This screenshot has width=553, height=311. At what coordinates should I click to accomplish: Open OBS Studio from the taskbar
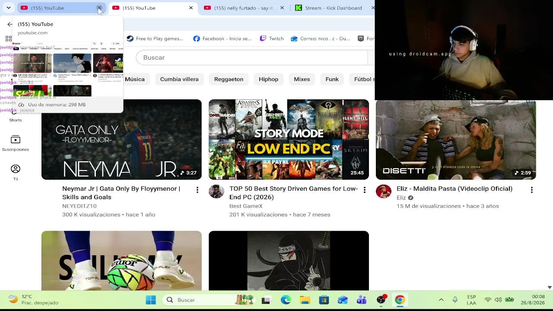point(381,300)
